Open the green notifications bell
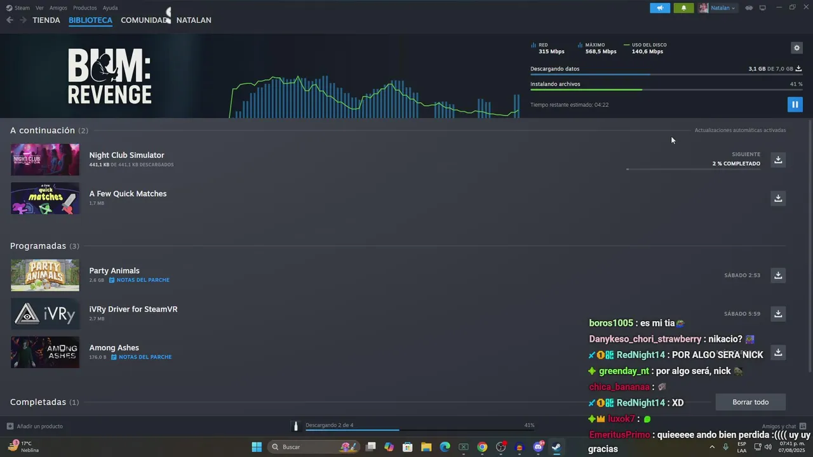This screenshot has width=813, height=457. click(683, 8)
